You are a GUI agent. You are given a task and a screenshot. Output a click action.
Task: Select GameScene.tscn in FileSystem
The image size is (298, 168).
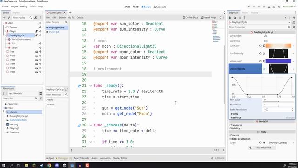(x=18, y=120)
